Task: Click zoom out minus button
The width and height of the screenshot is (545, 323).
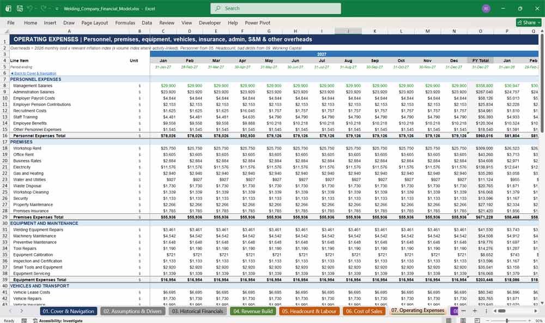Action: coord(488,321)
